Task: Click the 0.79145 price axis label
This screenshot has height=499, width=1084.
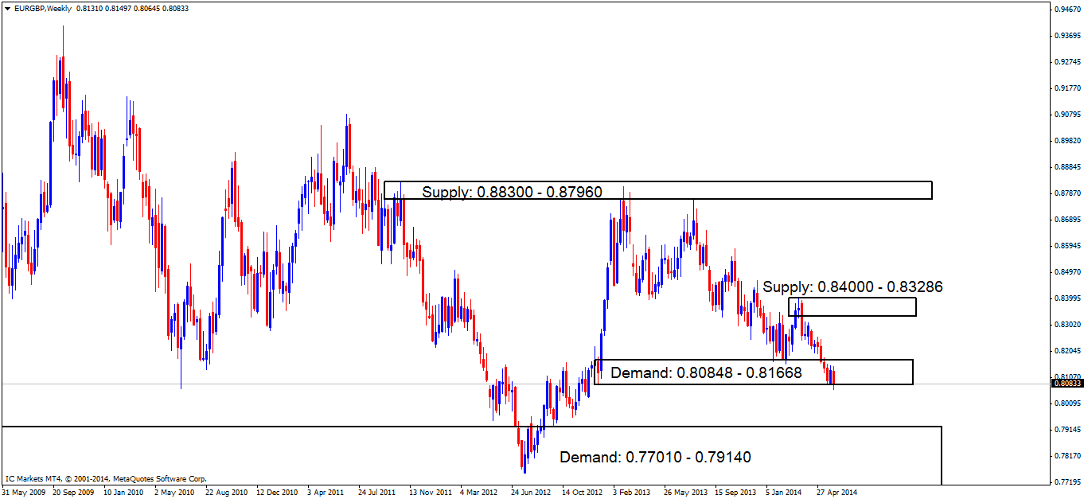Action: 1066,430
